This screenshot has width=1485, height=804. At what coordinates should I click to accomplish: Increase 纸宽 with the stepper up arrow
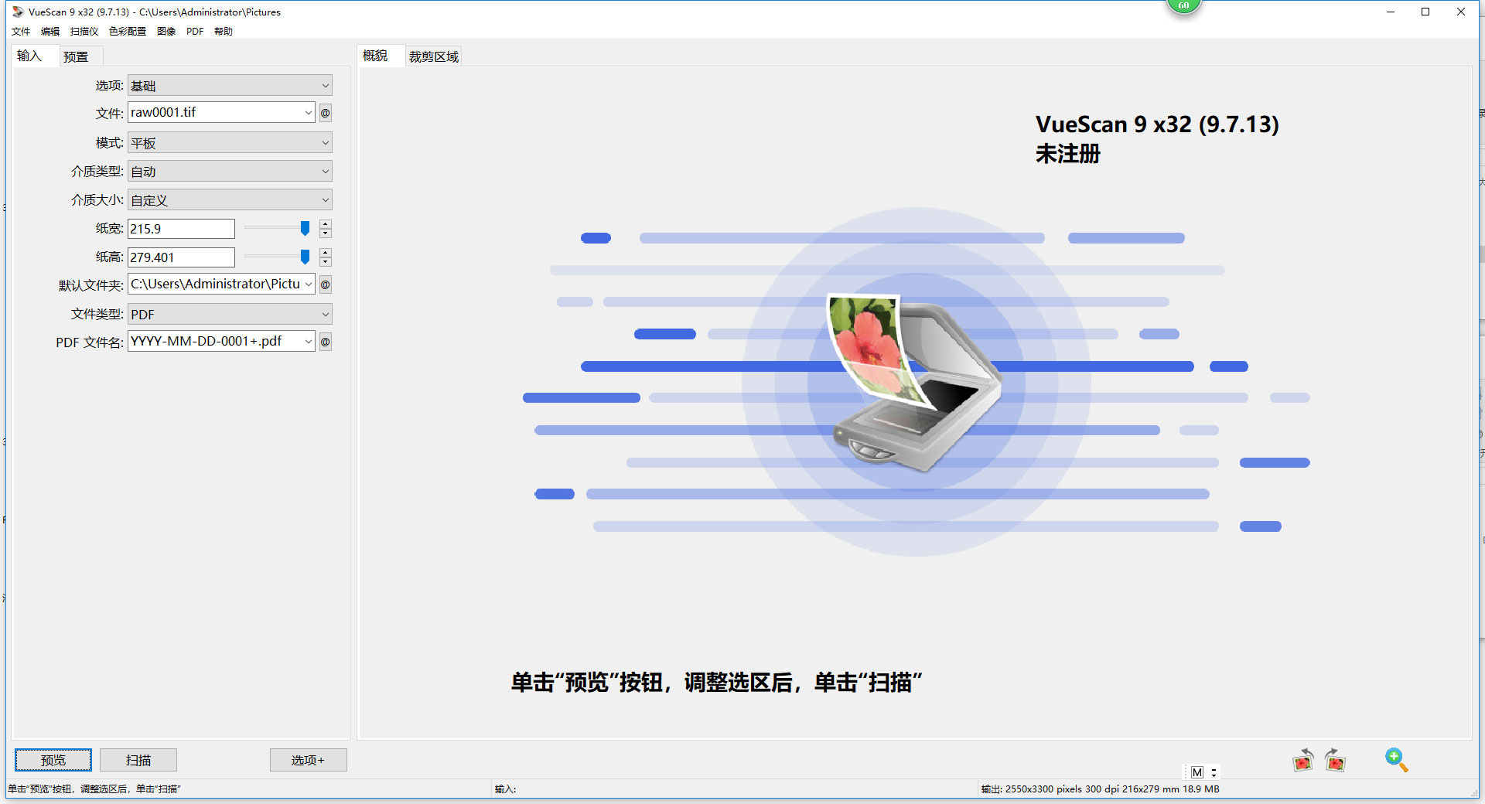tap(326, 224)
